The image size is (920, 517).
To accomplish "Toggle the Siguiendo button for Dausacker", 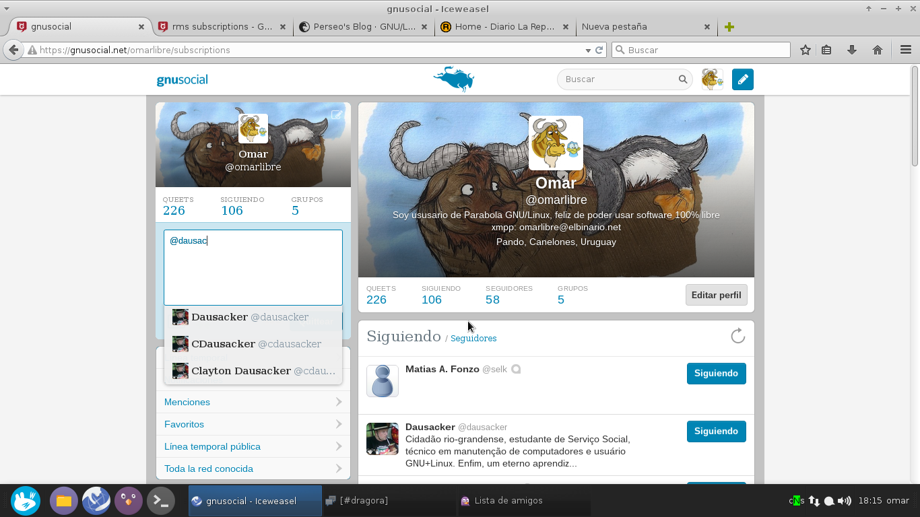I will click(716, 432).
